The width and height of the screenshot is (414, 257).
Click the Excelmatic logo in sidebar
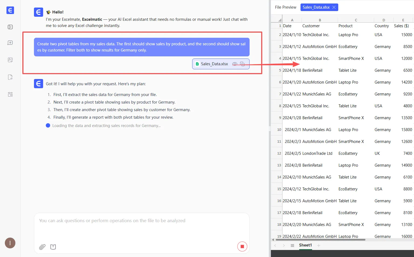[x=10, y=10]
